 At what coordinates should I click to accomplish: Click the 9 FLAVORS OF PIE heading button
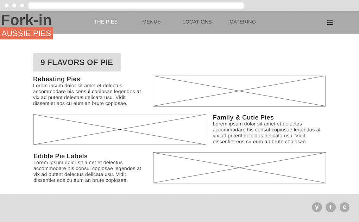coord(77,62)
